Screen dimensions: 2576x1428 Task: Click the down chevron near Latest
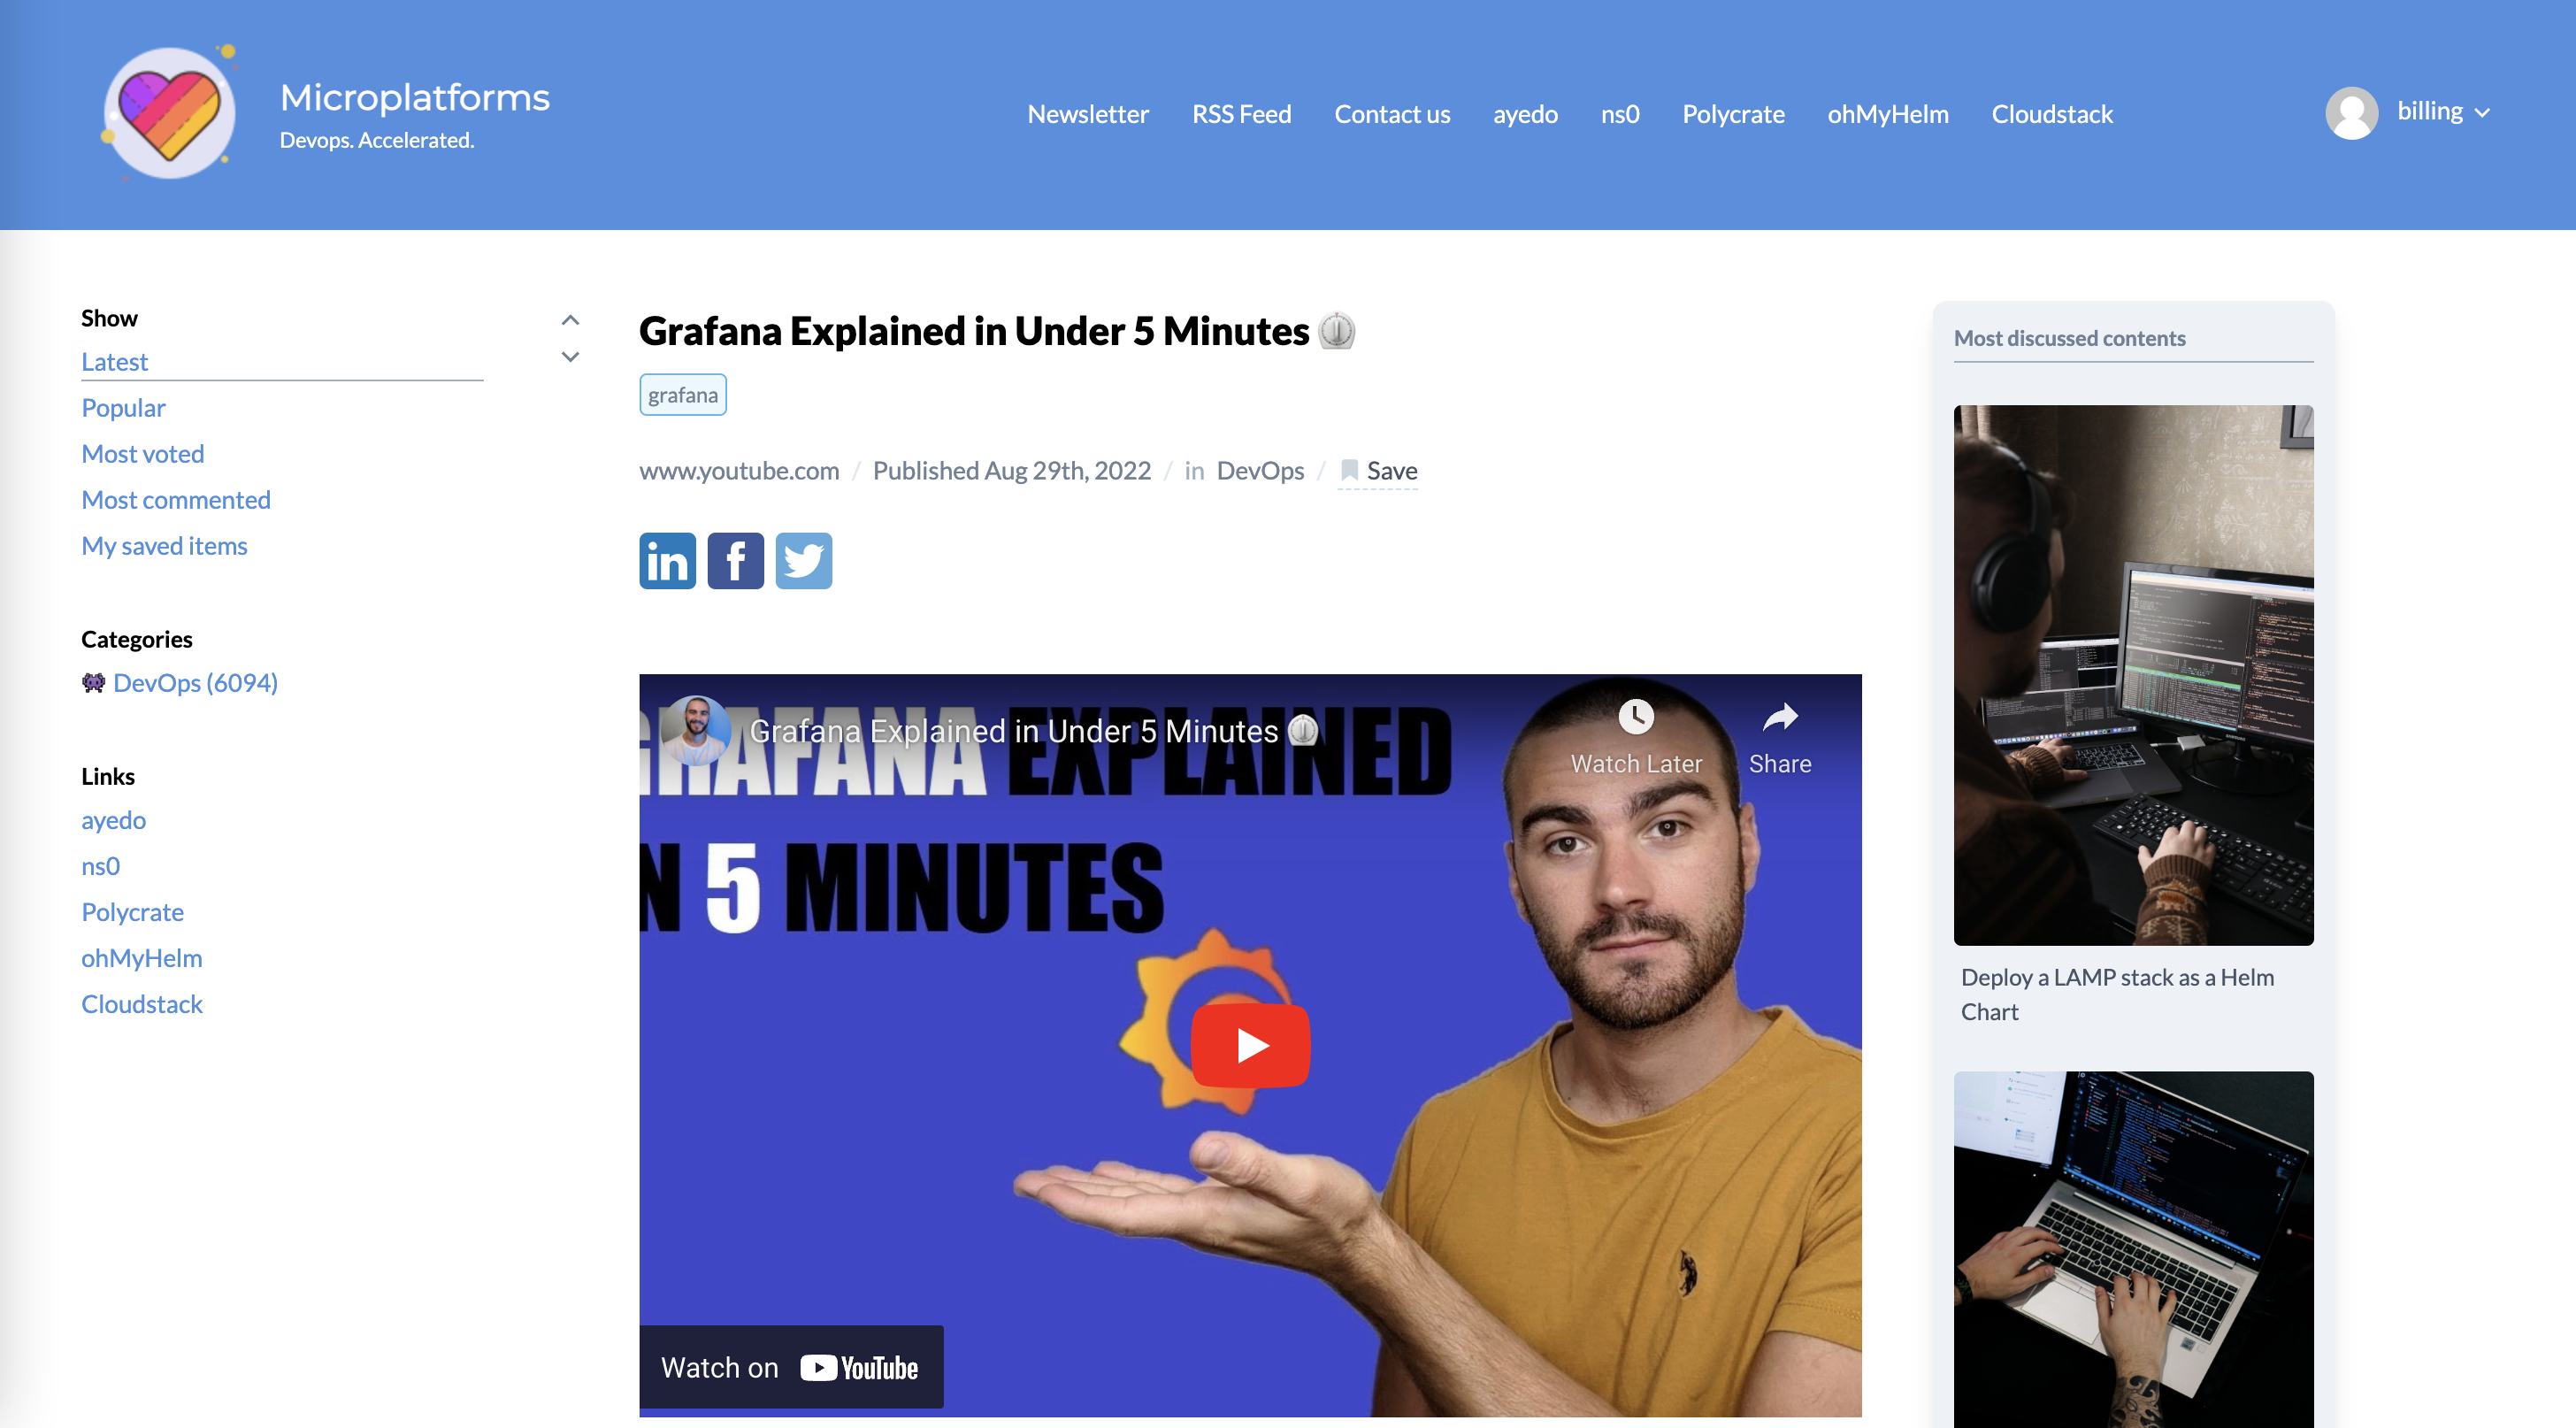click(570, 356)
